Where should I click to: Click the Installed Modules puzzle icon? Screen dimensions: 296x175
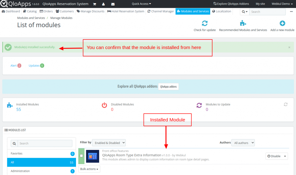click(10, 105)
